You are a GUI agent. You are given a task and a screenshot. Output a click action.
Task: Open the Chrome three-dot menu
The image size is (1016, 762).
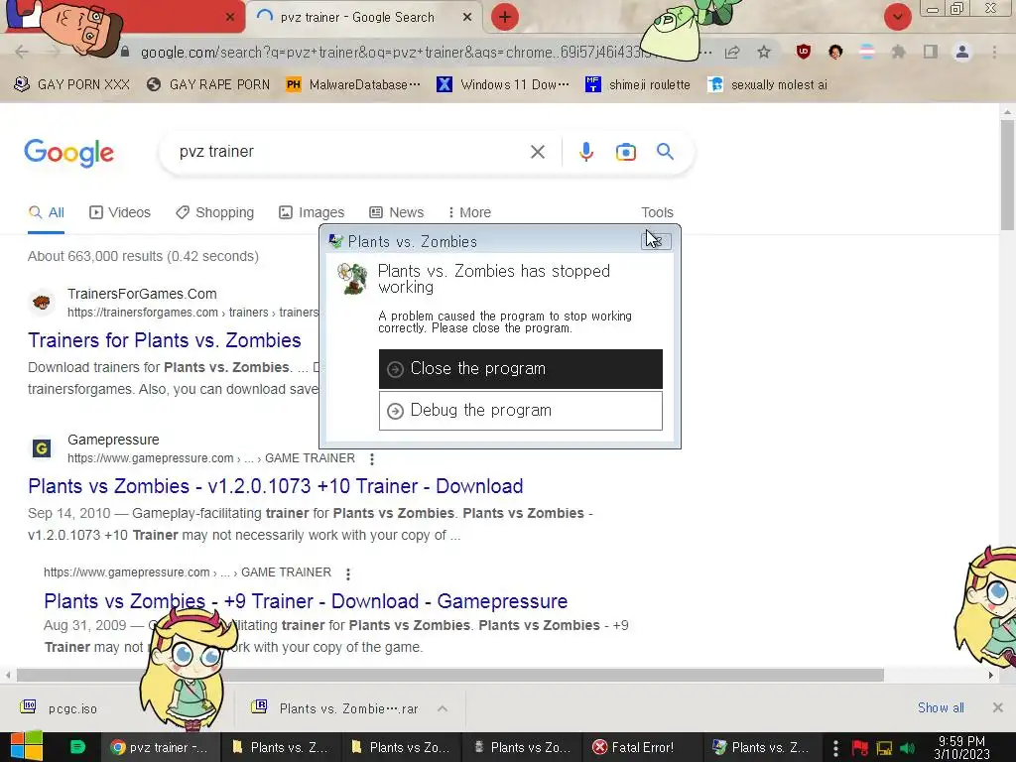point(994,52)
